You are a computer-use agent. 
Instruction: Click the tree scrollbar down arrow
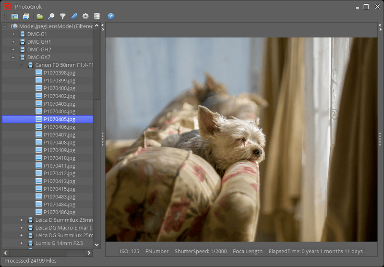click(x=97, y=245)
